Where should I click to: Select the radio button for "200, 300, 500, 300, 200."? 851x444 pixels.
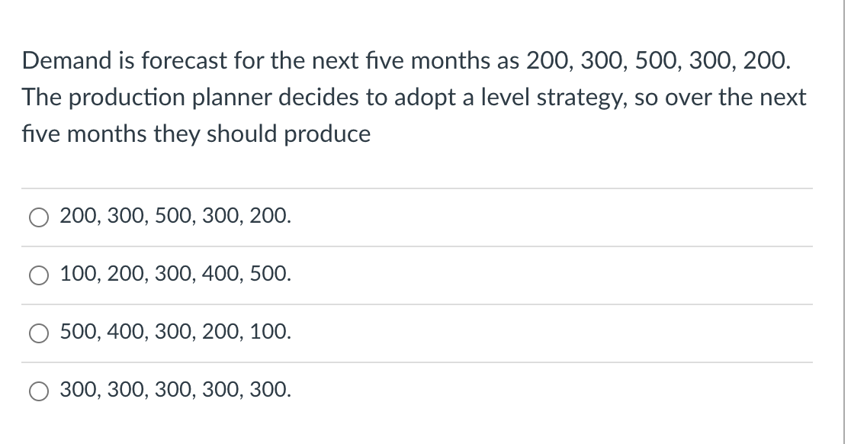[x=38, y=217]
